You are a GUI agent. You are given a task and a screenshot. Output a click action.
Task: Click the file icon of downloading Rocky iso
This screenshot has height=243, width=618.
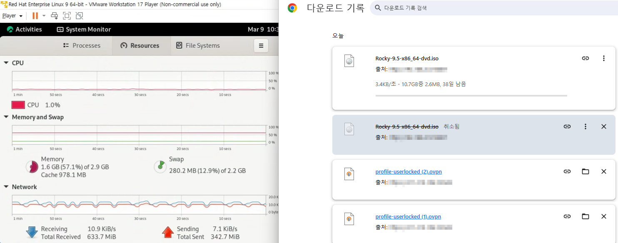349,61
